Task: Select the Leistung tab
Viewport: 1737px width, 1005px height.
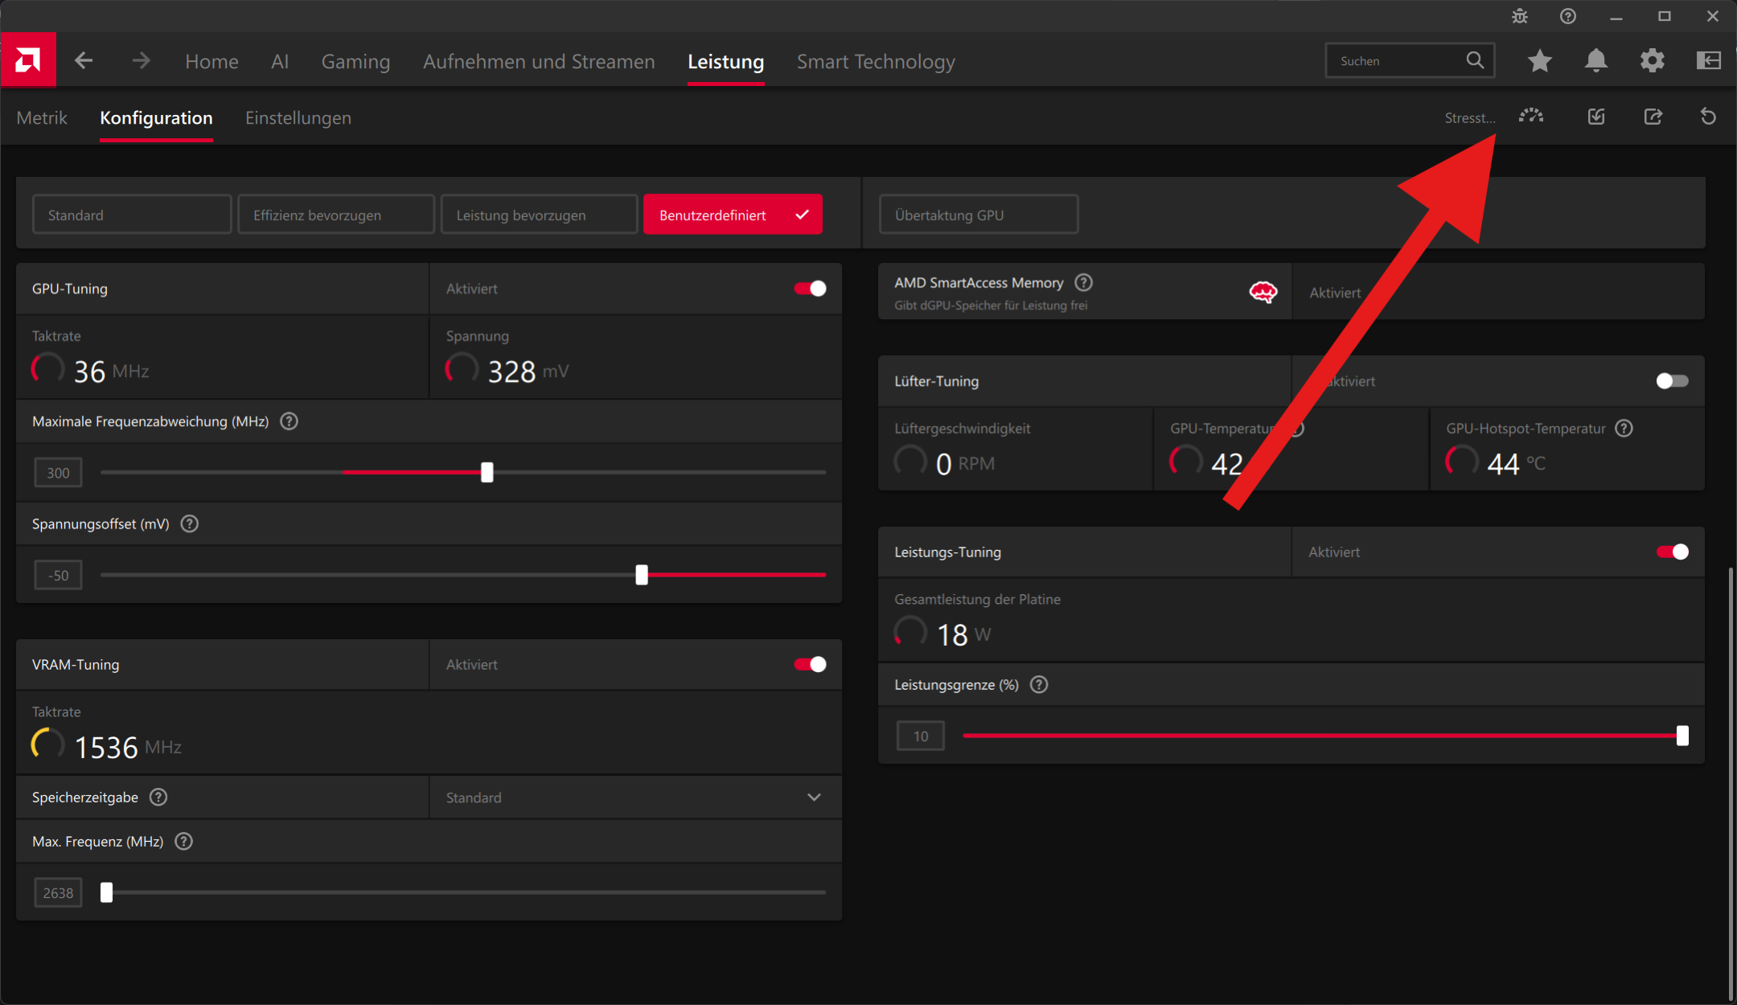Action: tap(725, 61)
